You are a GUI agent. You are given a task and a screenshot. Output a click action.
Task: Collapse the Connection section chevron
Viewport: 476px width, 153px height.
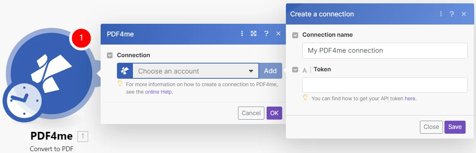click(110, 55)
